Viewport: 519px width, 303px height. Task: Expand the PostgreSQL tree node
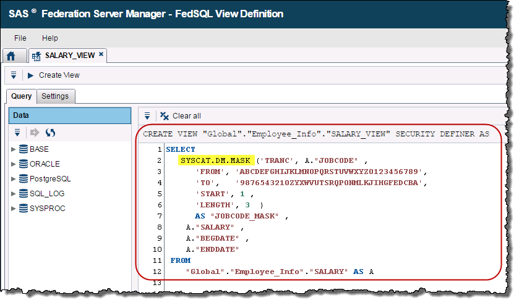pyautogui.click(x=14, y=179)
